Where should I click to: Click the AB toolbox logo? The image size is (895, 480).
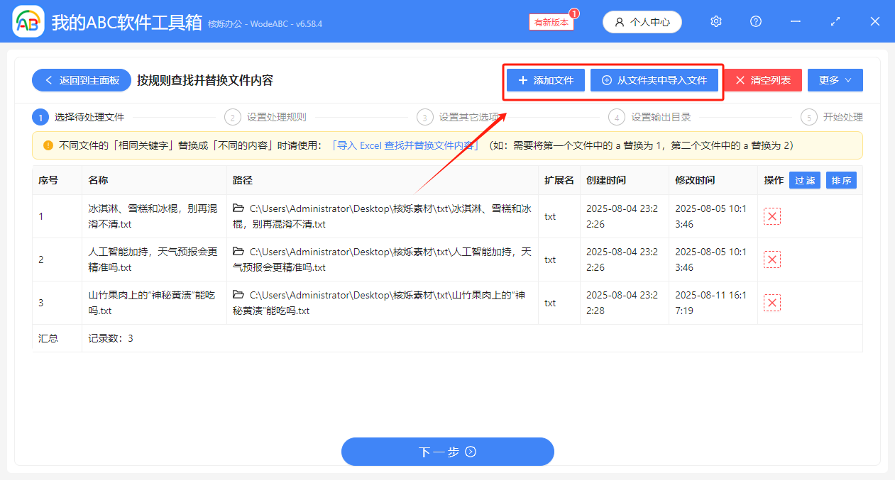coord(28,21)
